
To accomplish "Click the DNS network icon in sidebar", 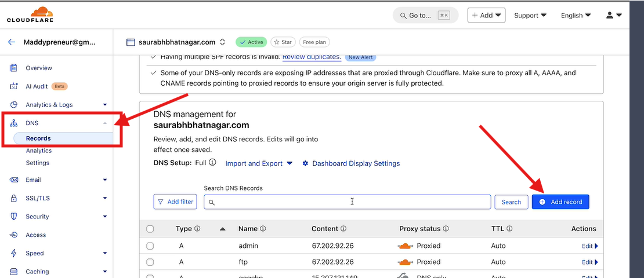I will pos(14,123).
